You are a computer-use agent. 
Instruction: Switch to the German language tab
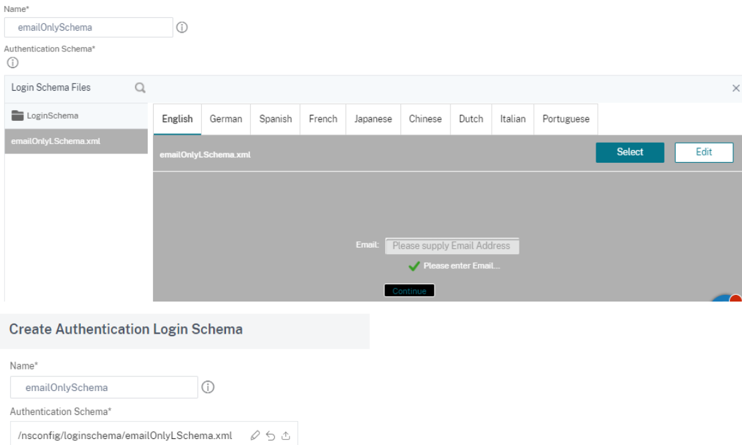226,119
